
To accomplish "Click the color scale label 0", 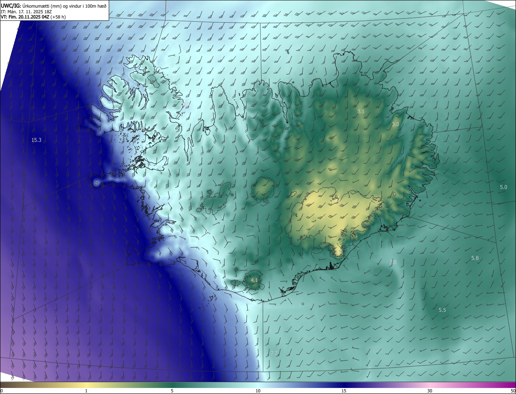I will pos(2,391).
